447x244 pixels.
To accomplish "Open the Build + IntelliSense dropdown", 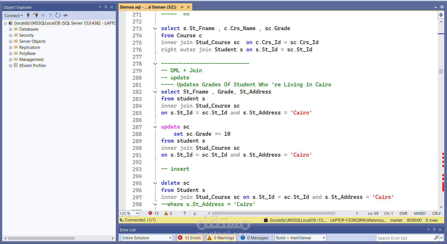I will [x=301, y=238].
